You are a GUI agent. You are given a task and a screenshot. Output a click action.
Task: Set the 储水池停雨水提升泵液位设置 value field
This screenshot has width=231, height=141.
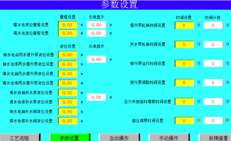67,64
